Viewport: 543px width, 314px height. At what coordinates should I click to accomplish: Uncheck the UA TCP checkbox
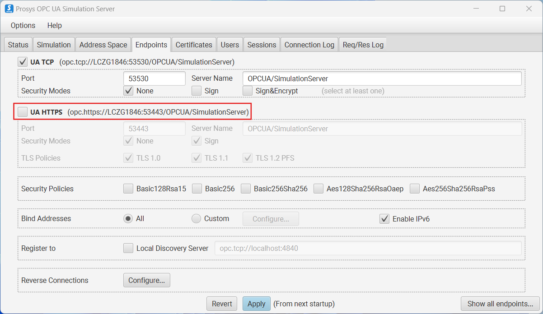[x=22, y=61]
